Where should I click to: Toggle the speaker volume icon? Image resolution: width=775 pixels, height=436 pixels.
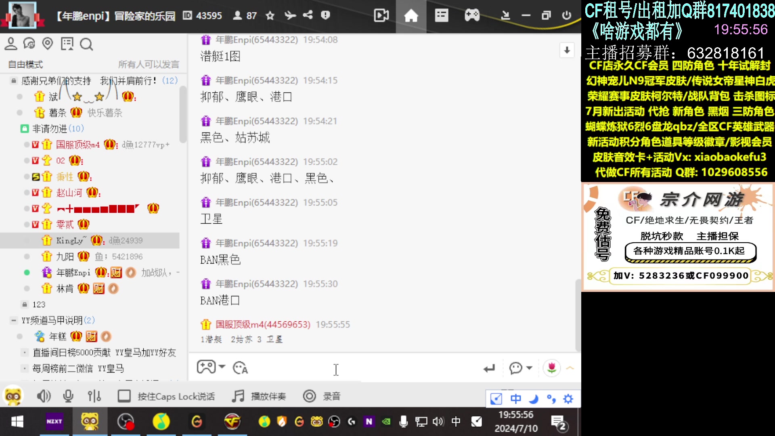[x=44, y=396]
